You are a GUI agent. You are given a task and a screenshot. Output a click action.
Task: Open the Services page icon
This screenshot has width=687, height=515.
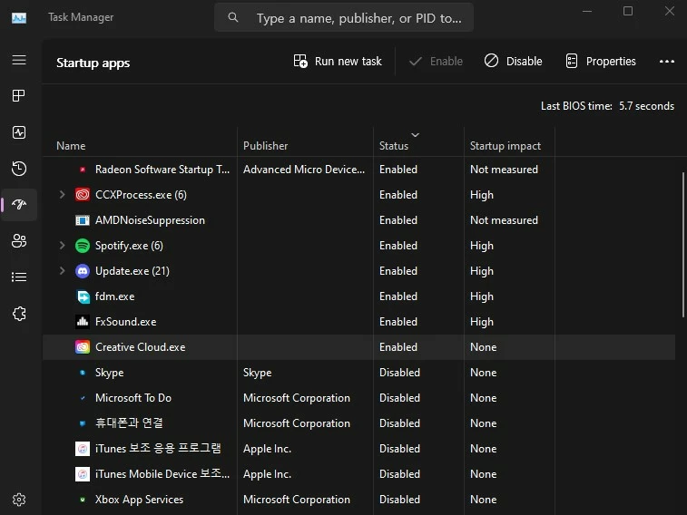[19, 314]
